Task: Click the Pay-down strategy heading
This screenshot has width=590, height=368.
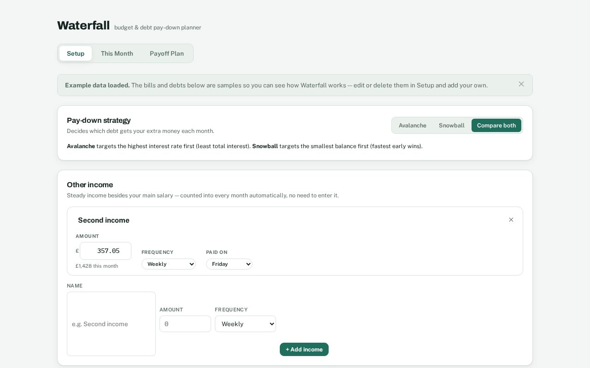Action: point(99,121)
